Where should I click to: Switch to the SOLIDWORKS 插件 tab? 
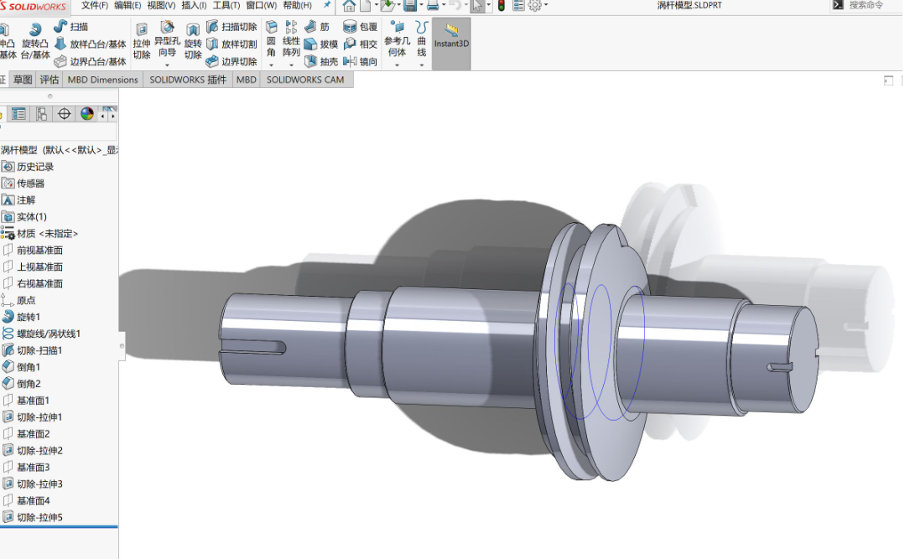click(x=188, y=80)
